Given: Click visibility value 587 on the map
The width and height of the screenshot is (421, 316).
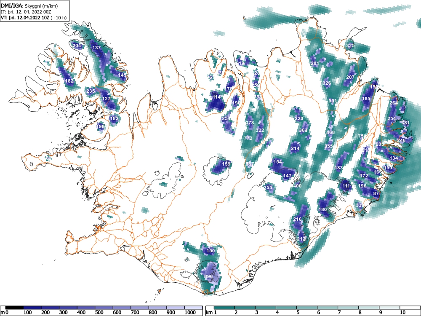Looking at the screenshot, I should coord(250,163).
